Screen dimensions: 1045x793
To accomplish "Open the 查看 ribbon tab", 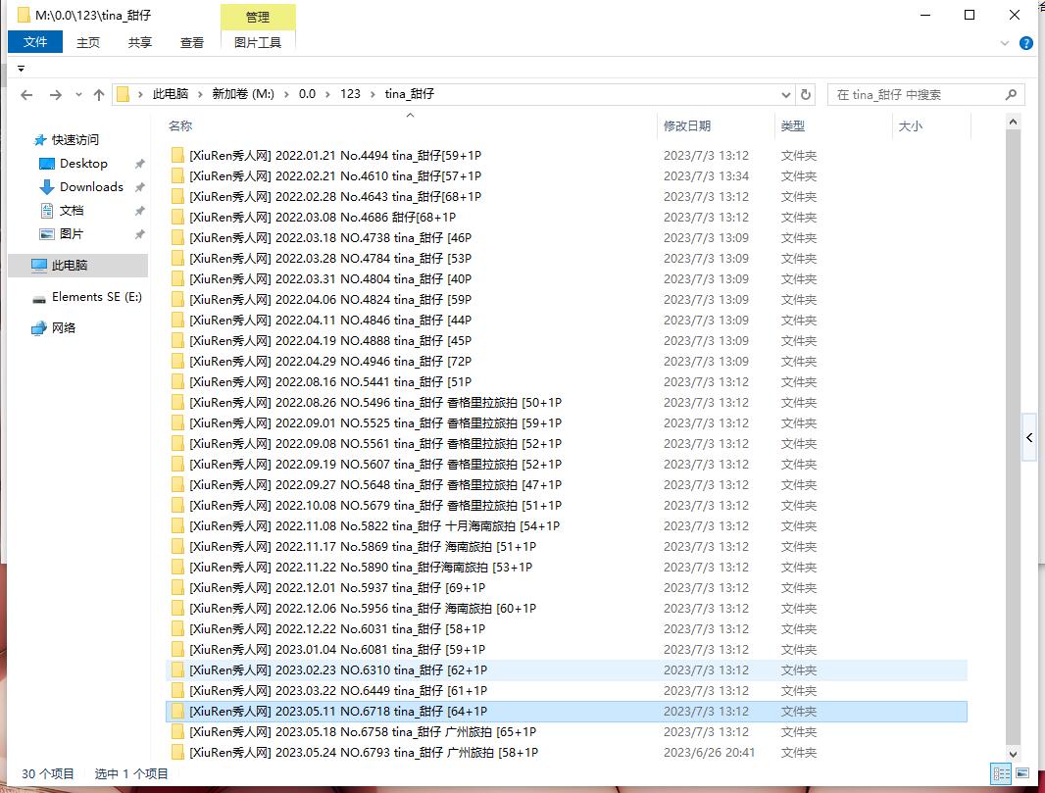I will pos(192,43).
